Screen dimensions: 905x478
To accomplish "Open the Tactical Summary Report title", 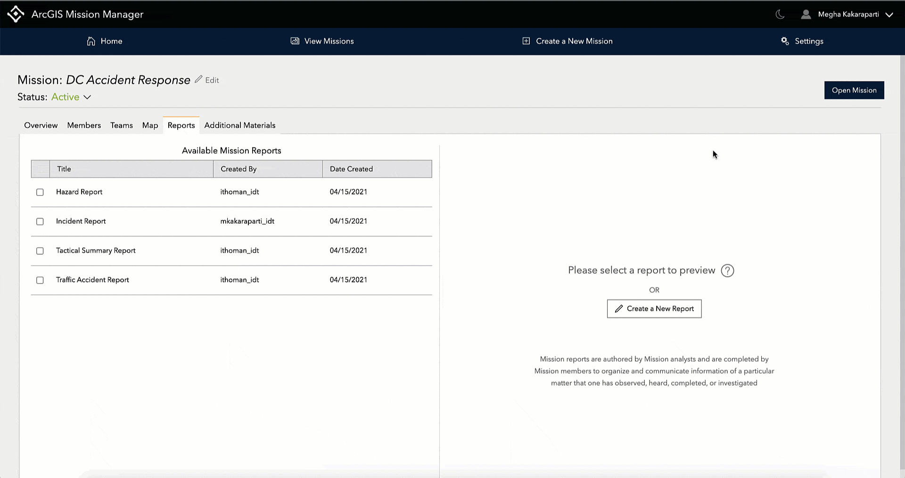I will 96,251.
